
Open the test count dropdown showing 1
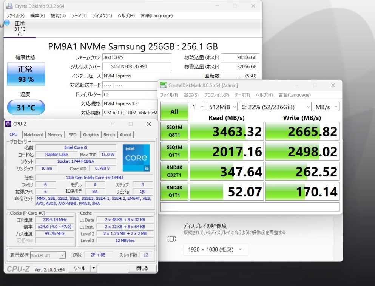[197, 107]
